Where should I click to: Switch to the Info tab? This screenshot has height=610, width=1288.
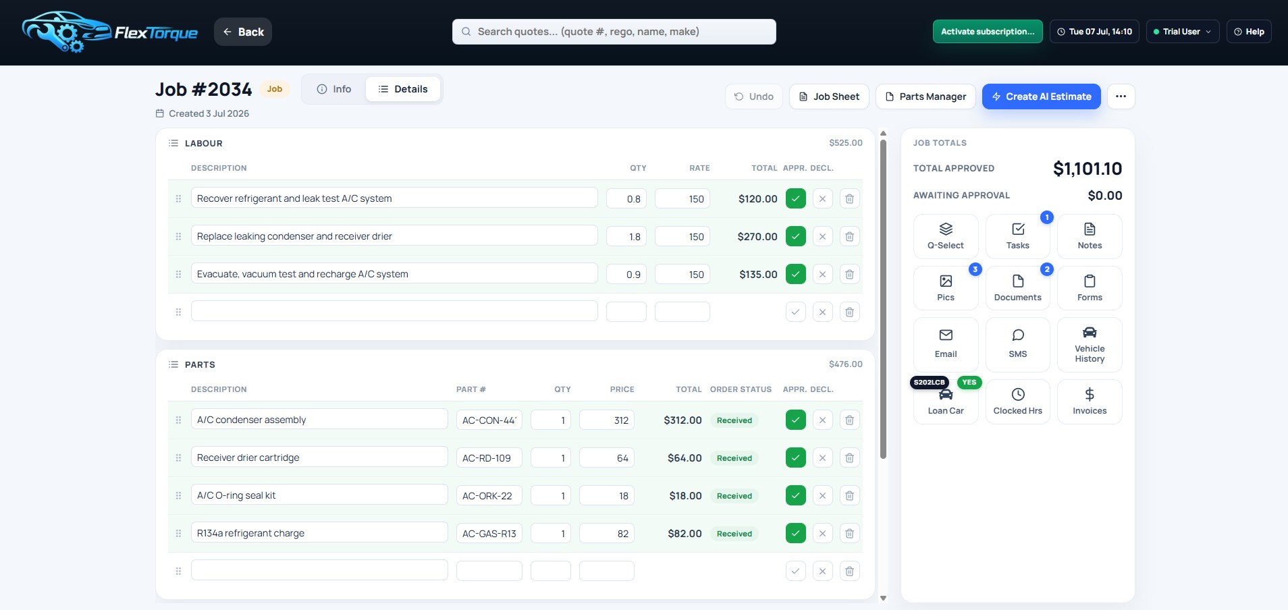(x=334, y=89)
